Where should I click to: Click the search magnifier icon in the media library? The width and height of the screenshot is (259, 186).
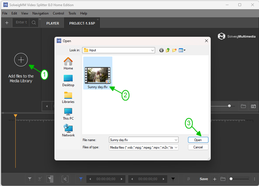tap(34, 22)
